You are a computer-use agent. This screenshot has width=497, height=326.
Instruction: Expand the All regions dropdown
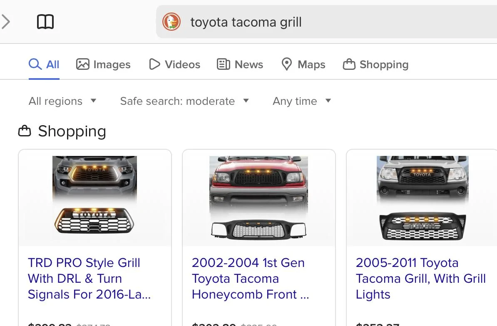point(62,101)
